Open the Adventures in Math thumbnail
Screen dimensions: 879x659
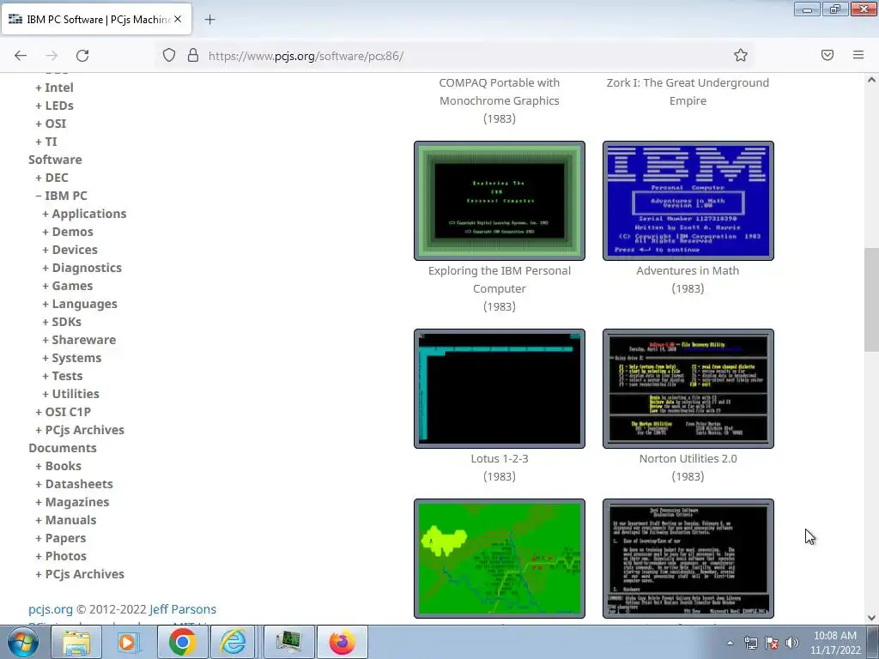(x=688, y=201)
